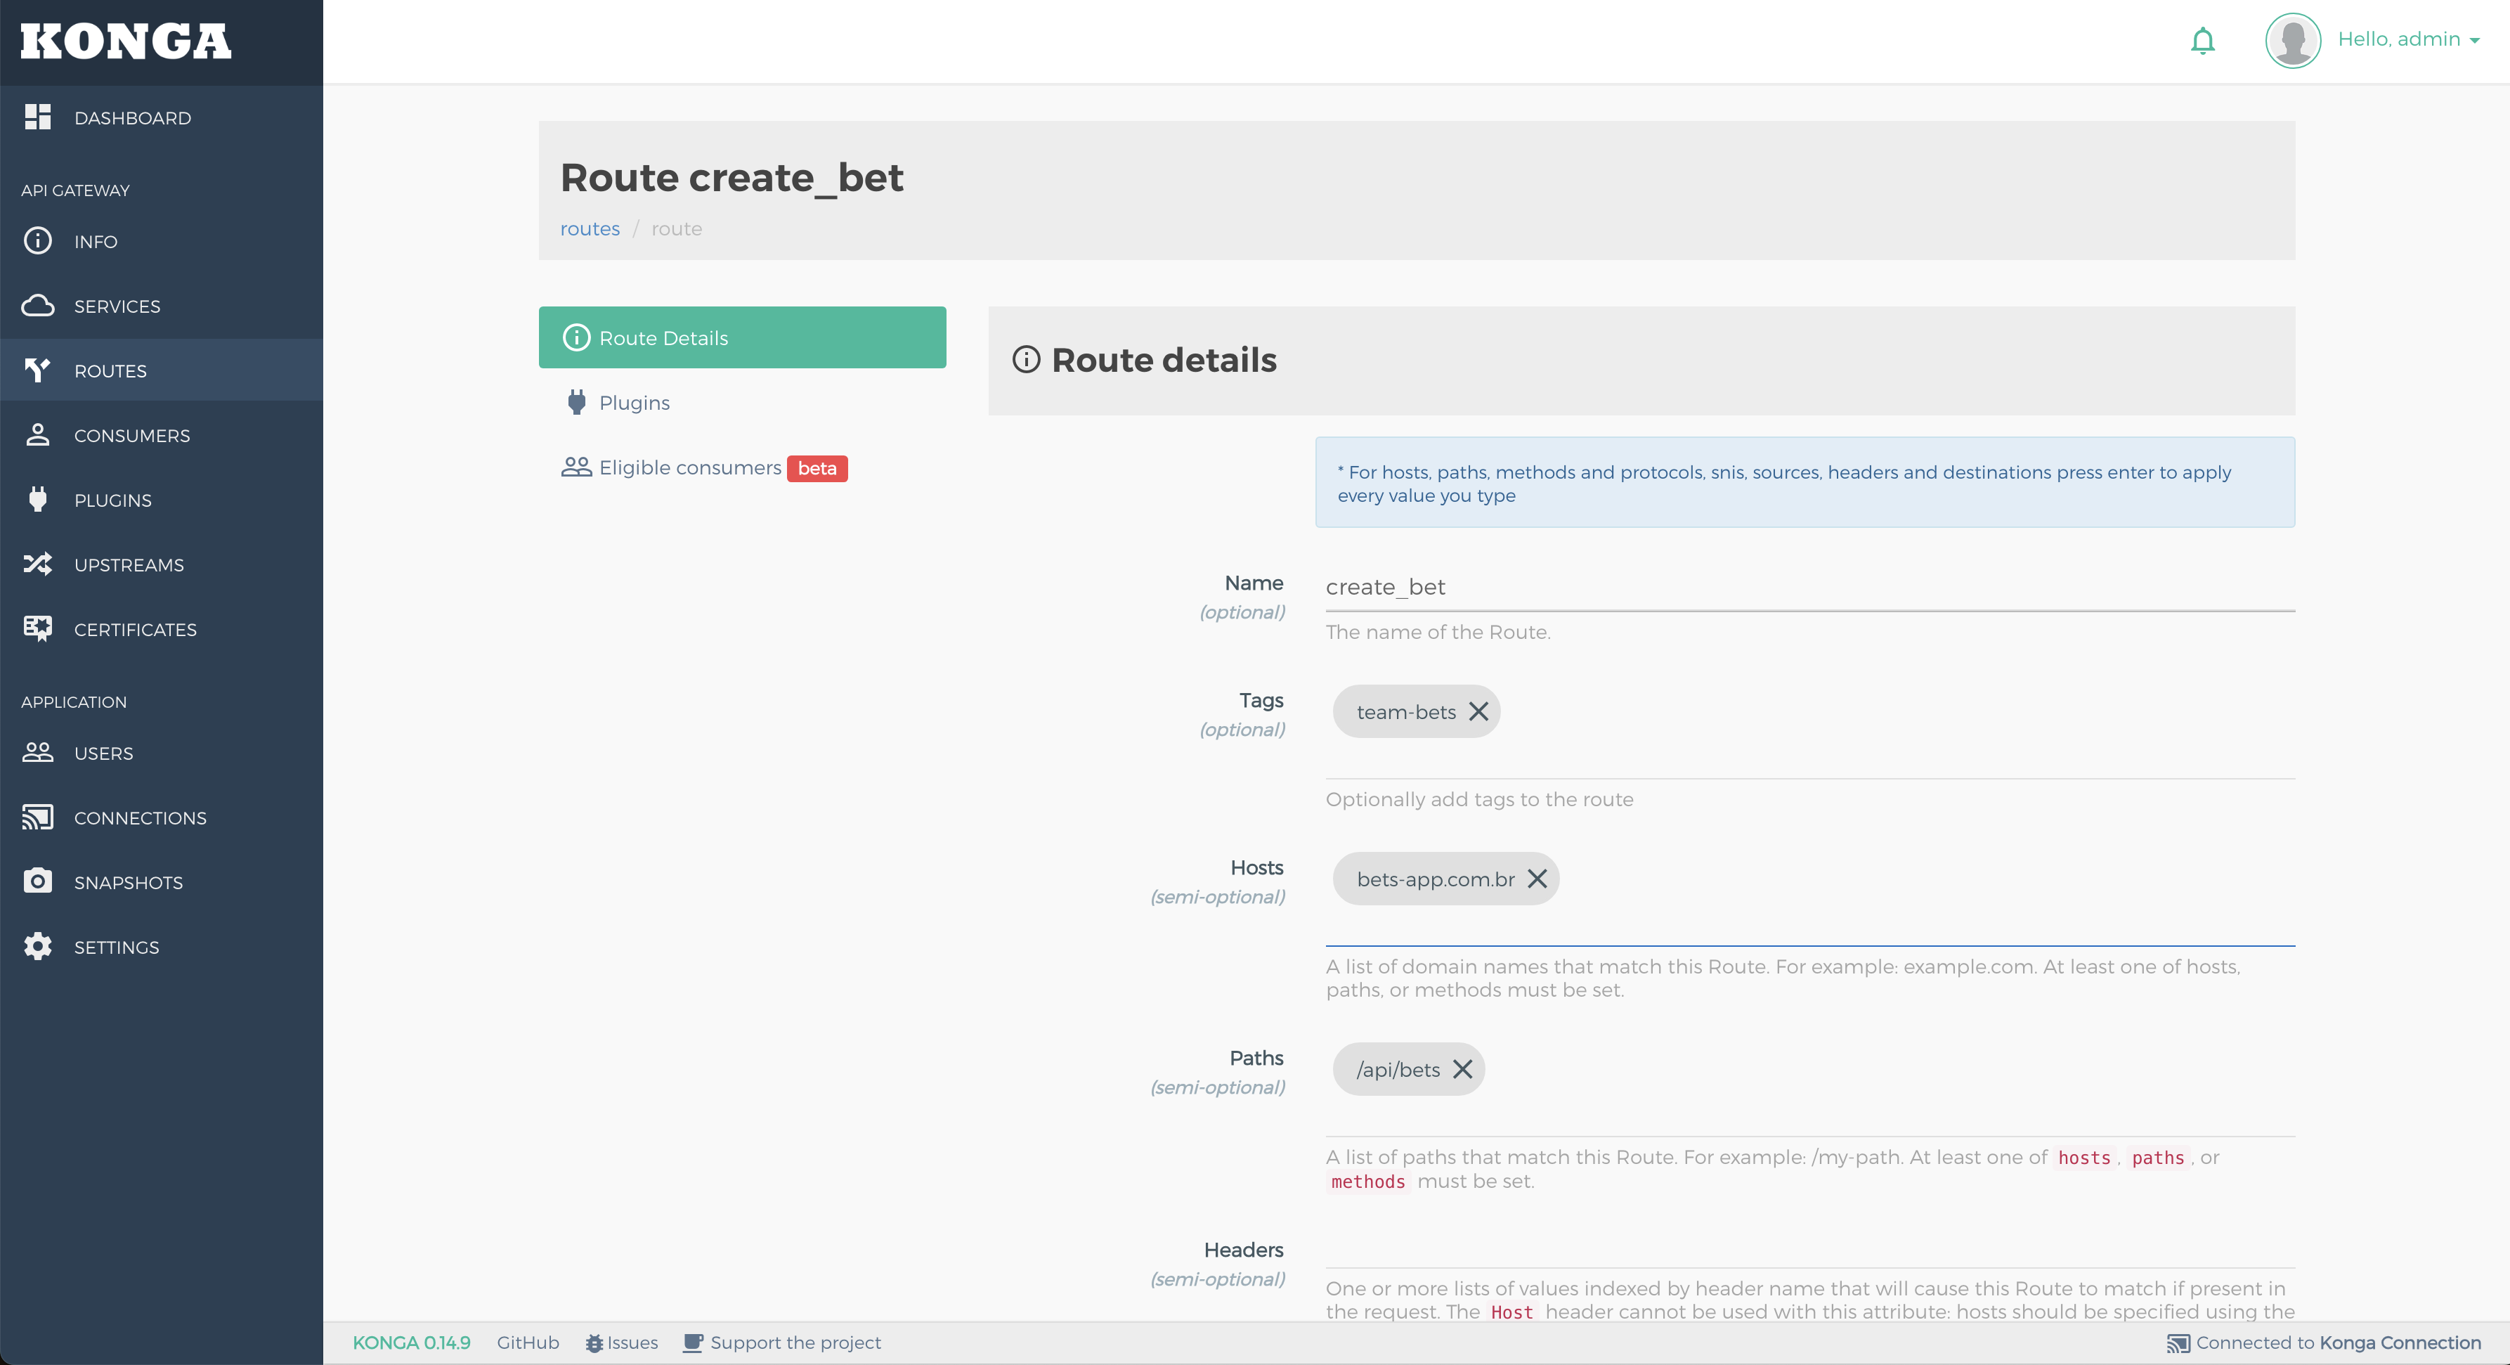The height and width of the screenshot is (1365, 2510).
Task: Expand the Hello, admin user dropdown
Action: pos(2407,40)
